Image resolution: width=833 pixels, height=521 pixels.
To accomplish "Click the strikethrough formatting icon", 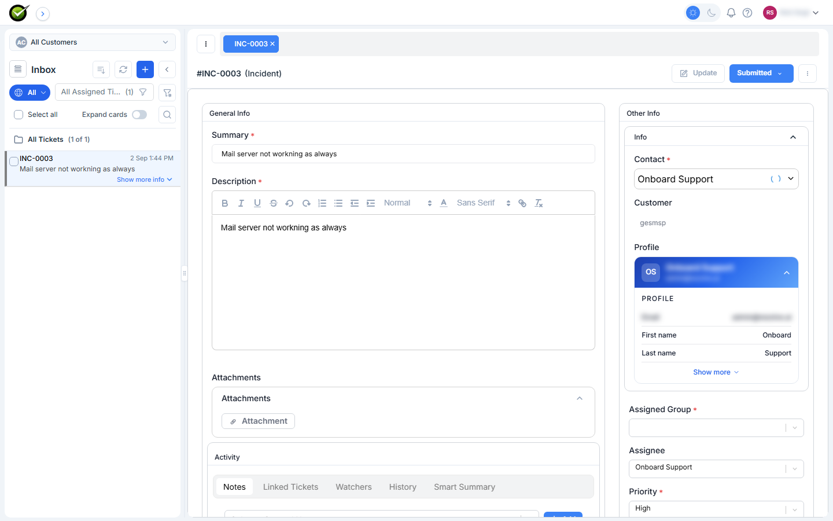I will point(274,203).
